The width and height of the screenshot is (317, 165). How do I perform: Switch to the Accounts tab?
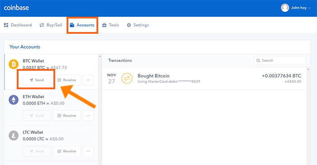82,25
